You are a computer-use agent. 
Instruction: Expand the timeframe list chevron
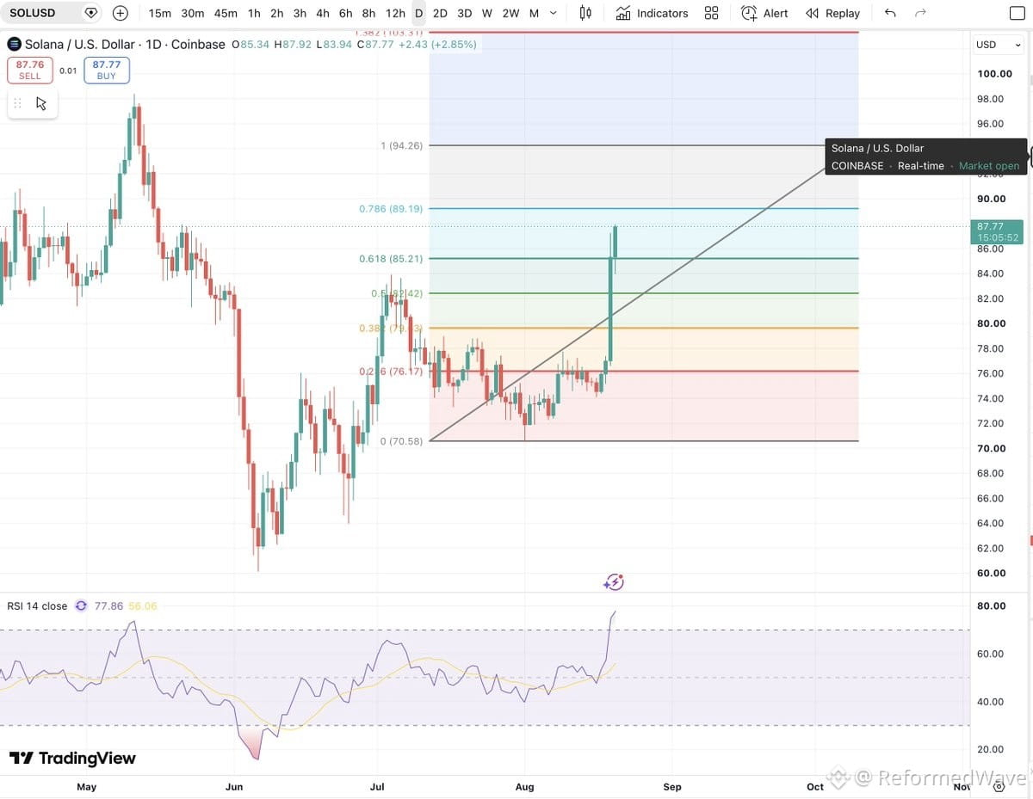tap(553, 13)
